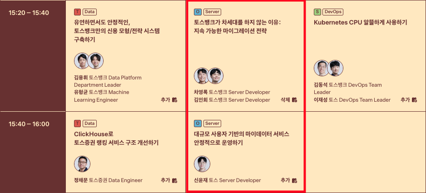Select DevOps tag on Kubernetes session

click(333, 12)
